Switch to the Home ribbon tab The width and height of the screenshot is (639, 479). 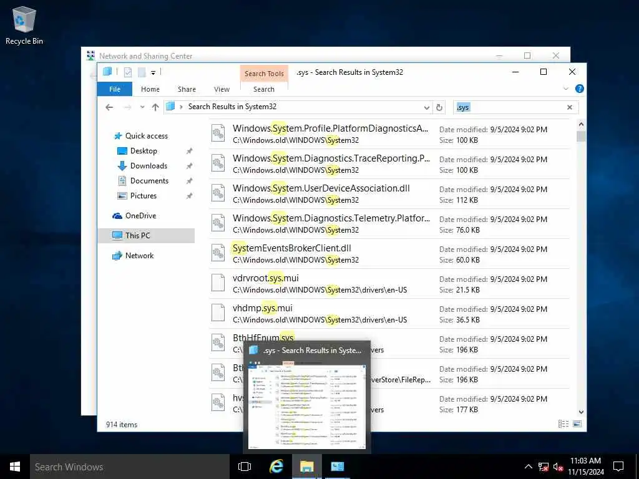[x=150, y=89]
